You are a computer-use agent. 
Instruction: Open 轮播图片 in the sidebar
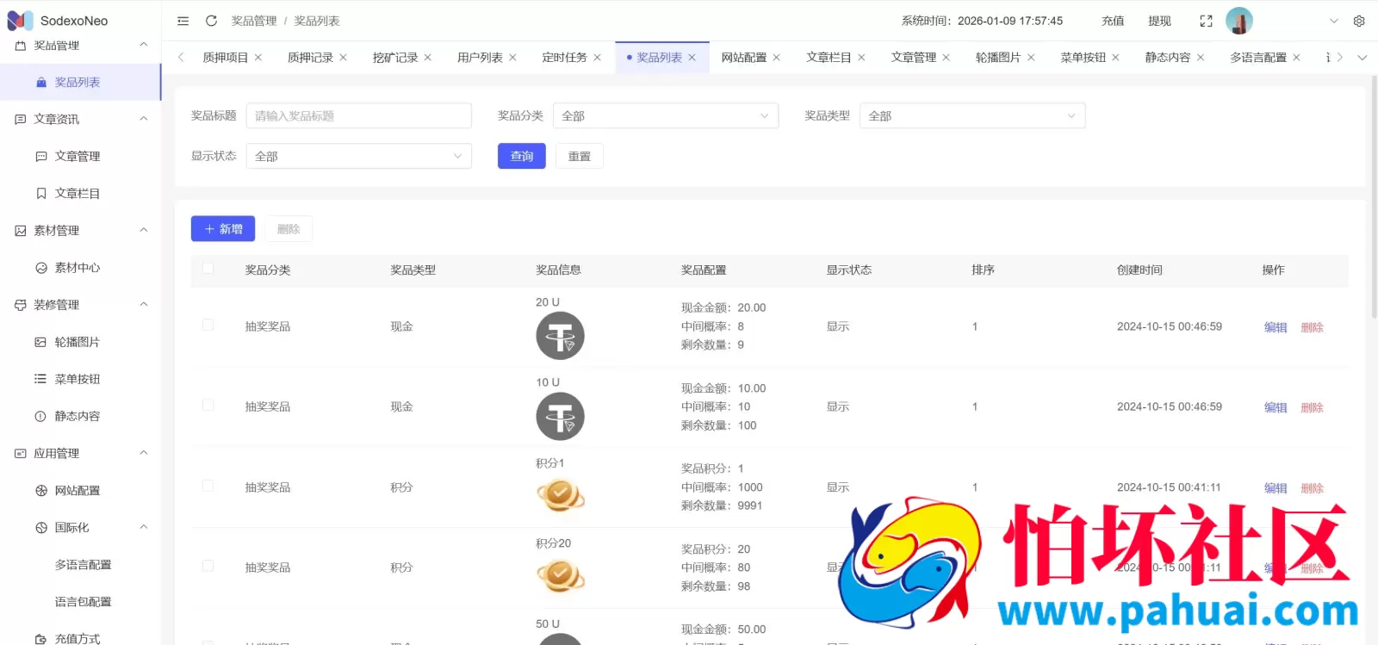pos(79,342)
